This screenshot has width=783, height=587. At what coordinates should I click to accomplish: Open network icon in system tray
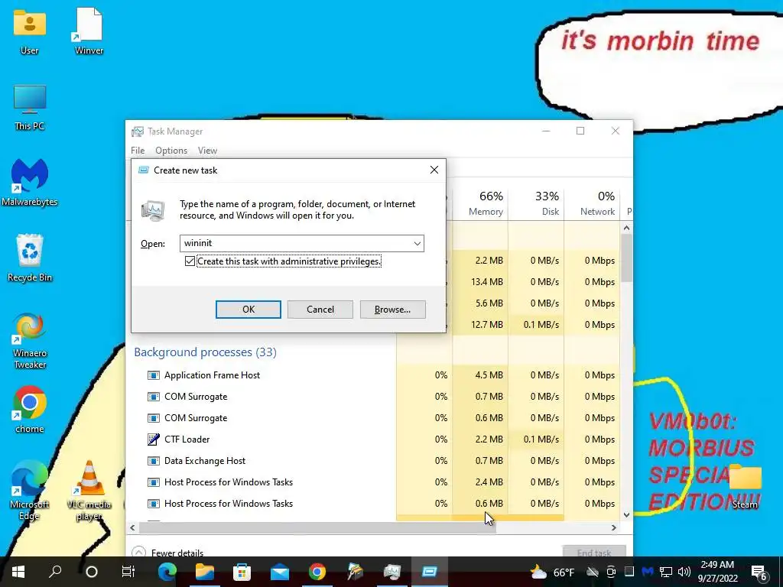pos(666,572)
